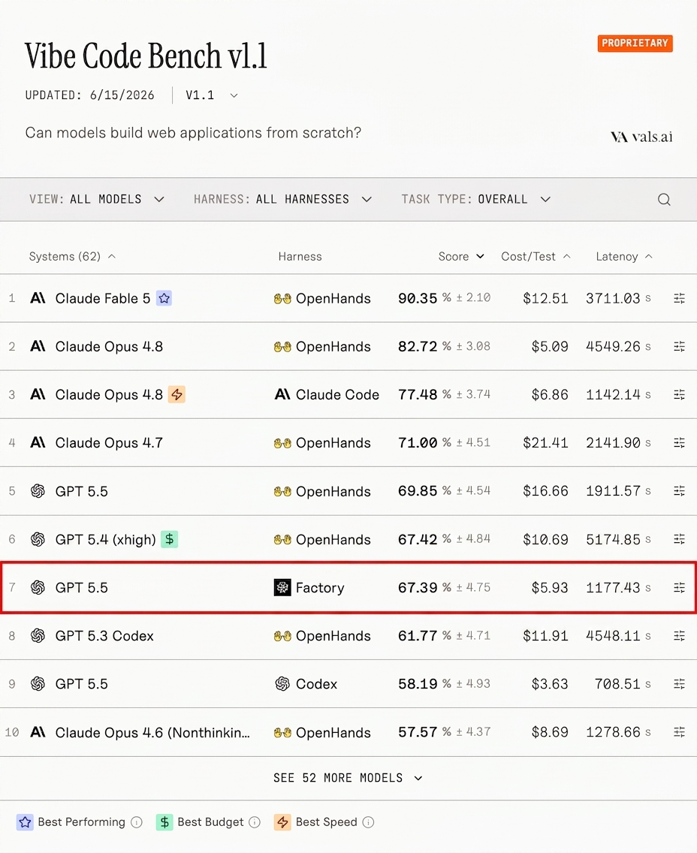Click the OpenAI logo beside GPT 5.3 Codex
Viewport: 697px width, 853px height.
tap(38, 635)
